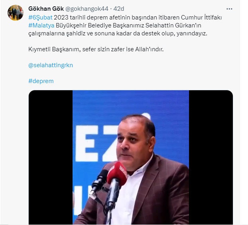Click the red microphone in the video

pos(117,173)
